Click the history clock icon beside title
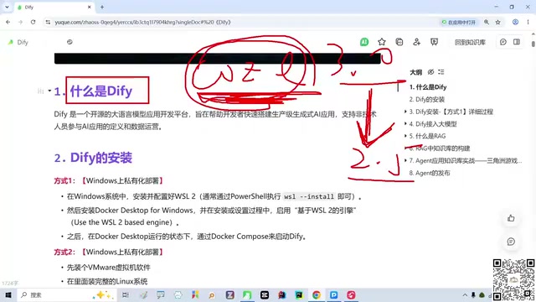Viewport: 536px width, 302px height. [70, 42]
